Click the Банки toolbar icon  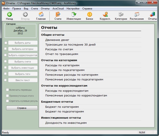click(x=89, y=15)
